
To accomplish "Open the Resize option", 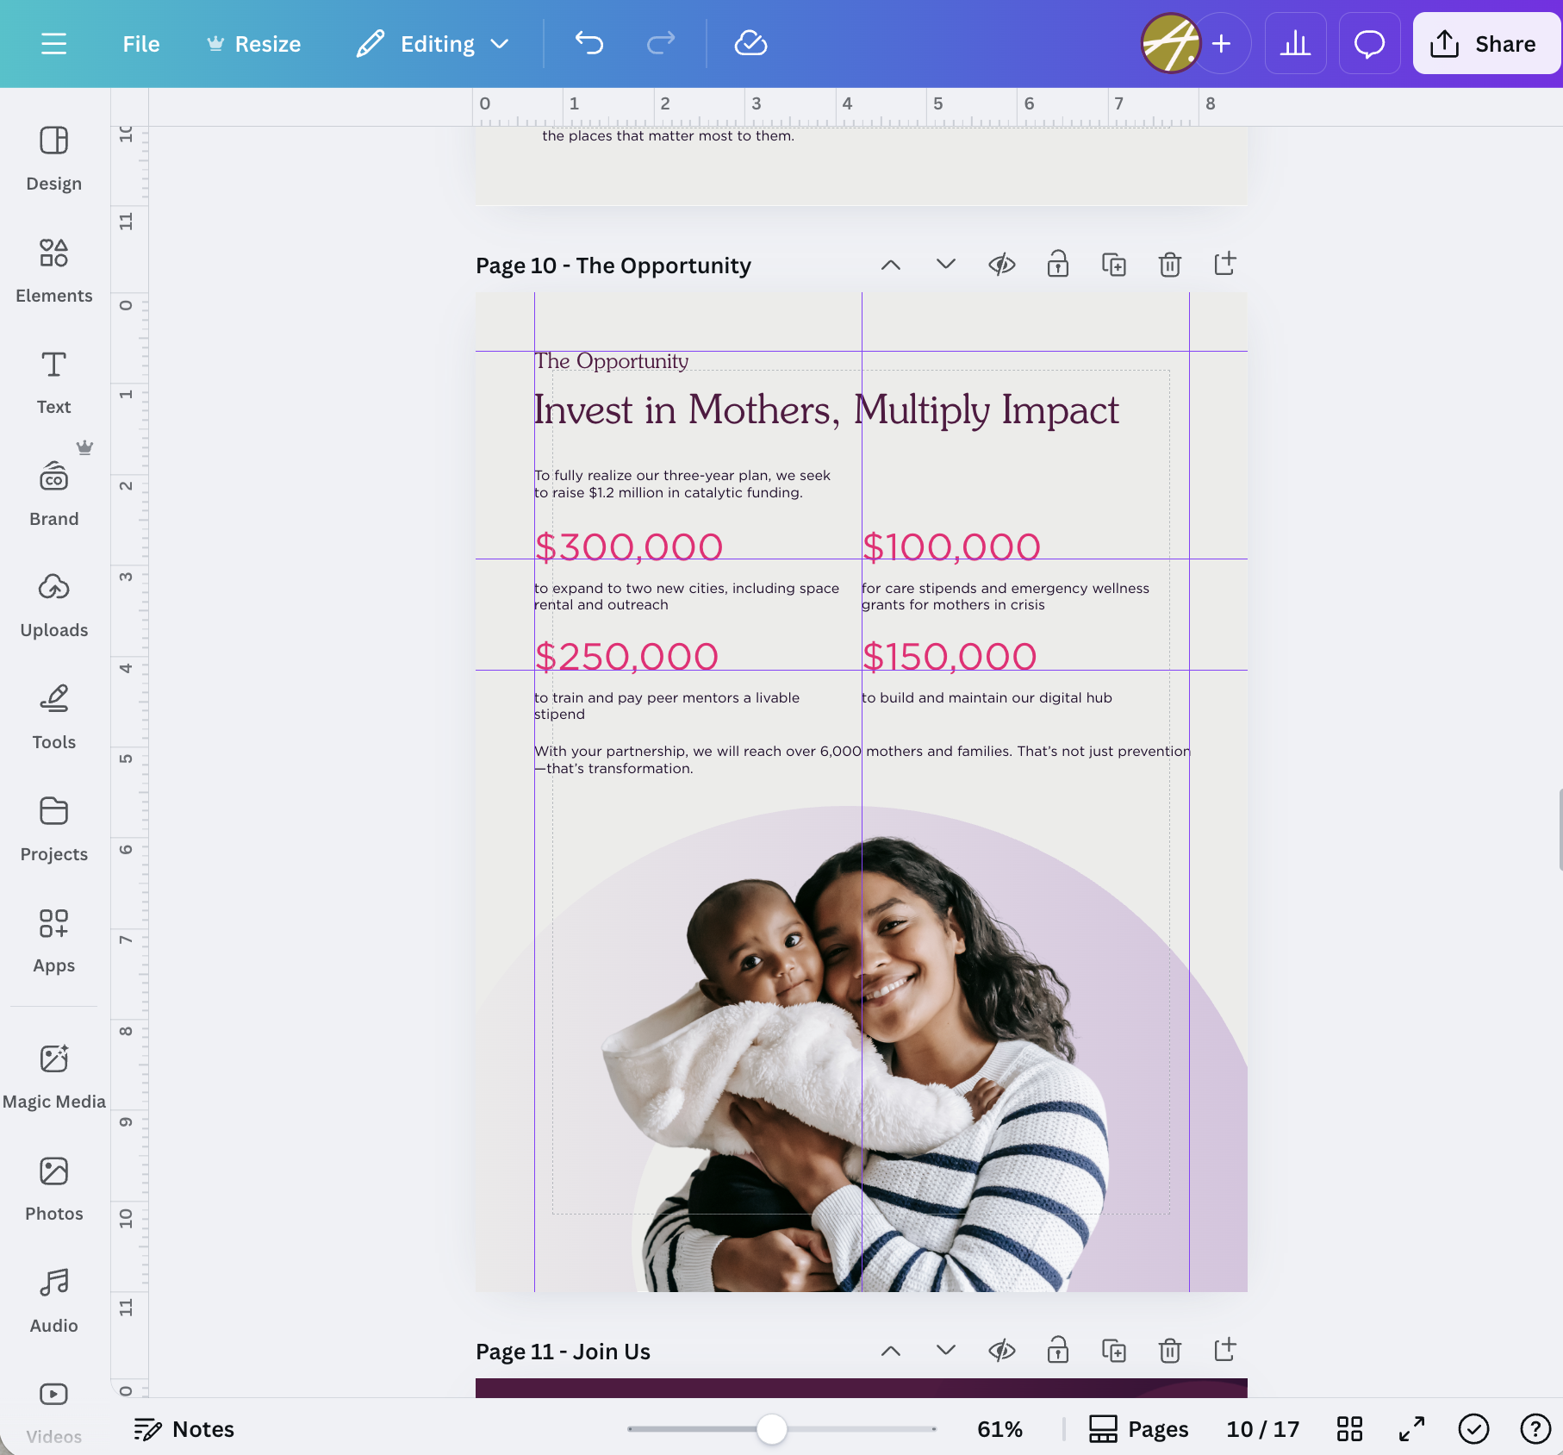I will [254, 44].
